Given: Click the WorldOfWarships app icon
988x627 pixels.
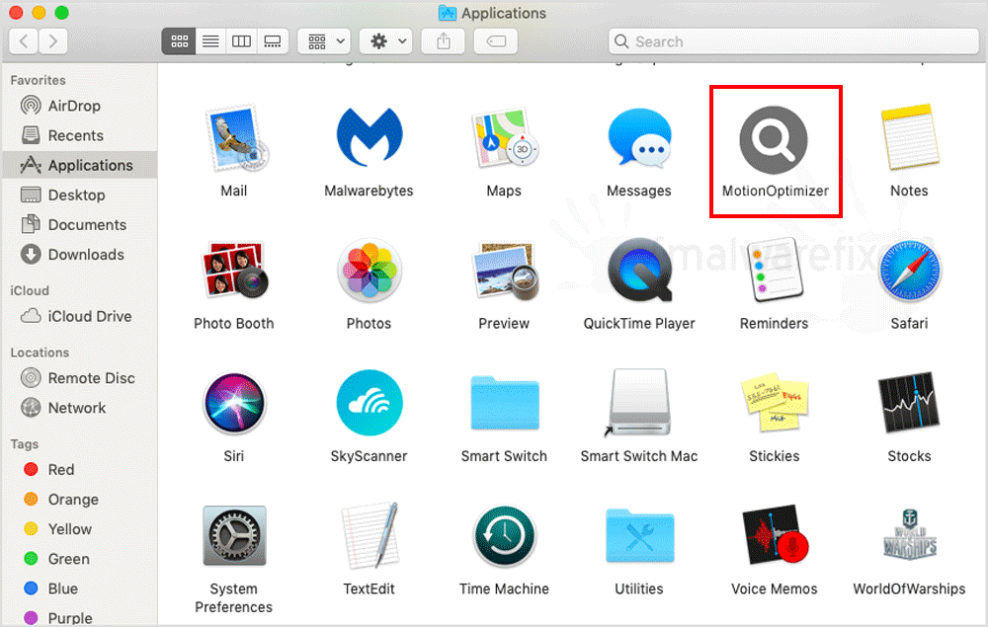Looking at the screenshot, I should tap(909, 536).
